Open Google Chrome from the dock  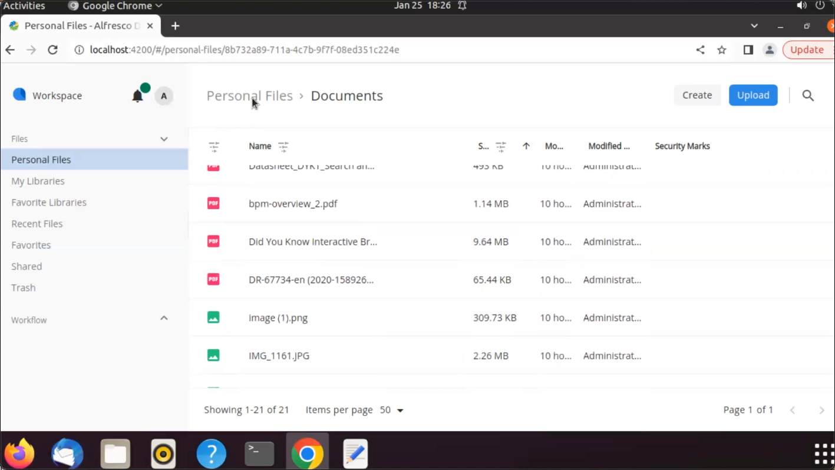click(307, 453)
